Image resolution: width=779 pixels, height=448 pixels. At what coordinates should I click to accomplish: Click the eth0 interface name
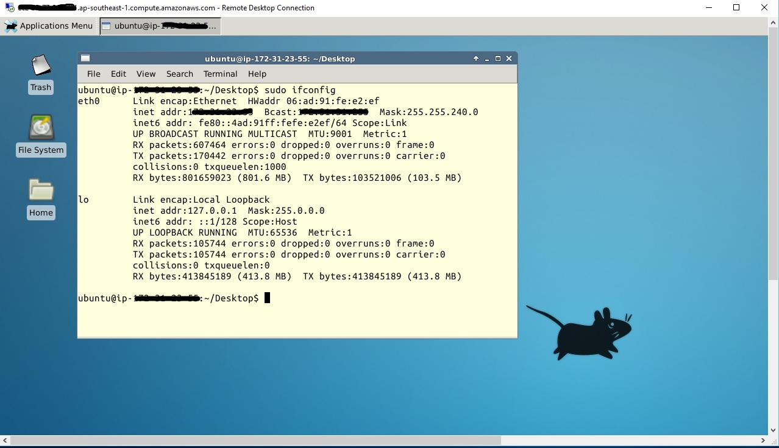[x=89, y=101]
